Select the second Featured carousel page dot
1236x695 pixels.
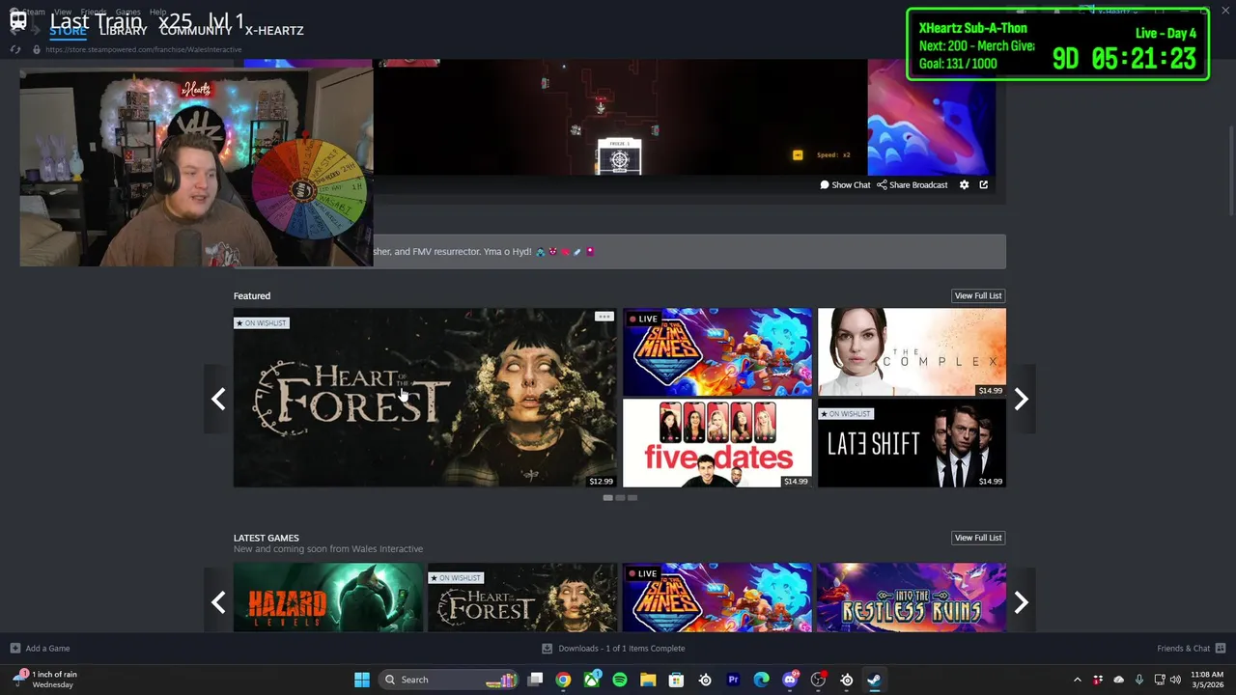(620, 497)
